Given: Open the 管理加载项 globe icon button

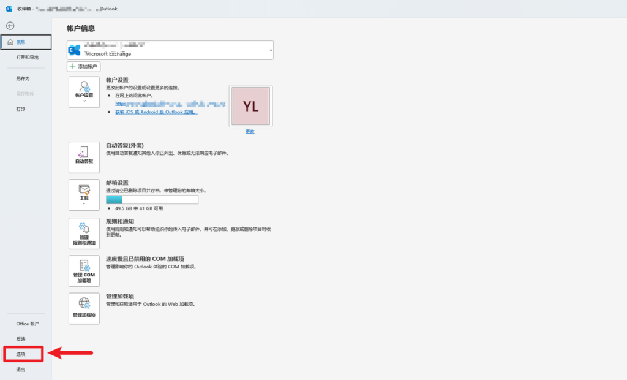Looking at the screenshot, I should coord(84,308).
